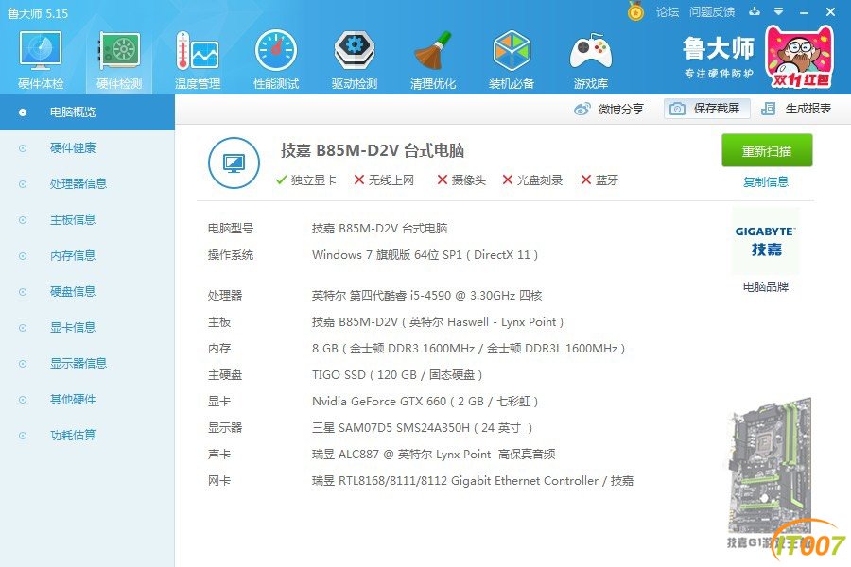
Task: Click the green 重新扫描 rescan button
Action: [x=767, y=150]
